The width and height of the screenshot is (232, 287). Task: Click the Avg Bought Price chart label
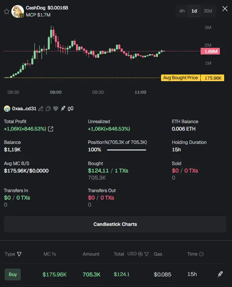[x=180, y=78]
